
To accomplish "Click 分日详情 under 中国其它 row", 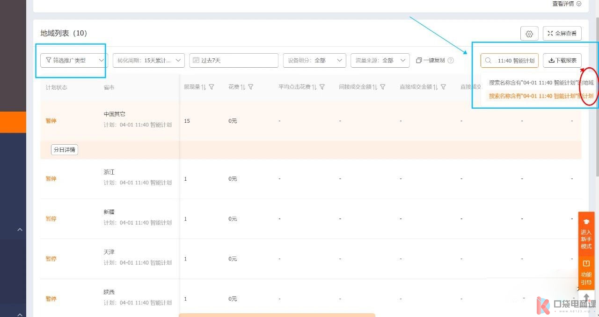I will tap(64, 150).
